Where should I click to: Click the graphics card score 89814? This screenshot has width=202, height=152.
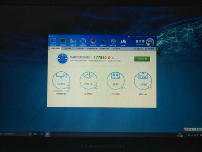[88, 84]
